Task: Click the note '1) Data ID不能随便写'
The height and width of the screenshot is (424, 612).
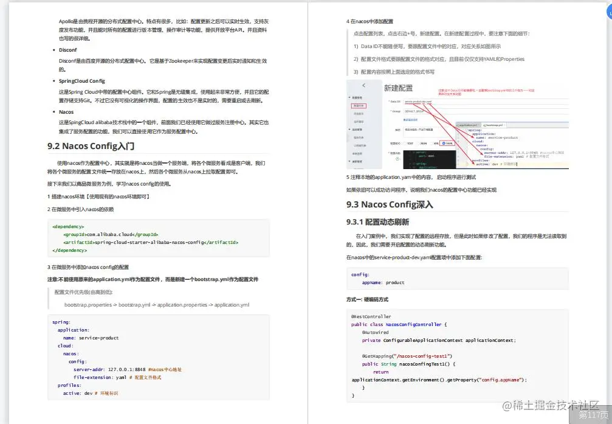Action: pyautogui.click(x=427, y=46)
